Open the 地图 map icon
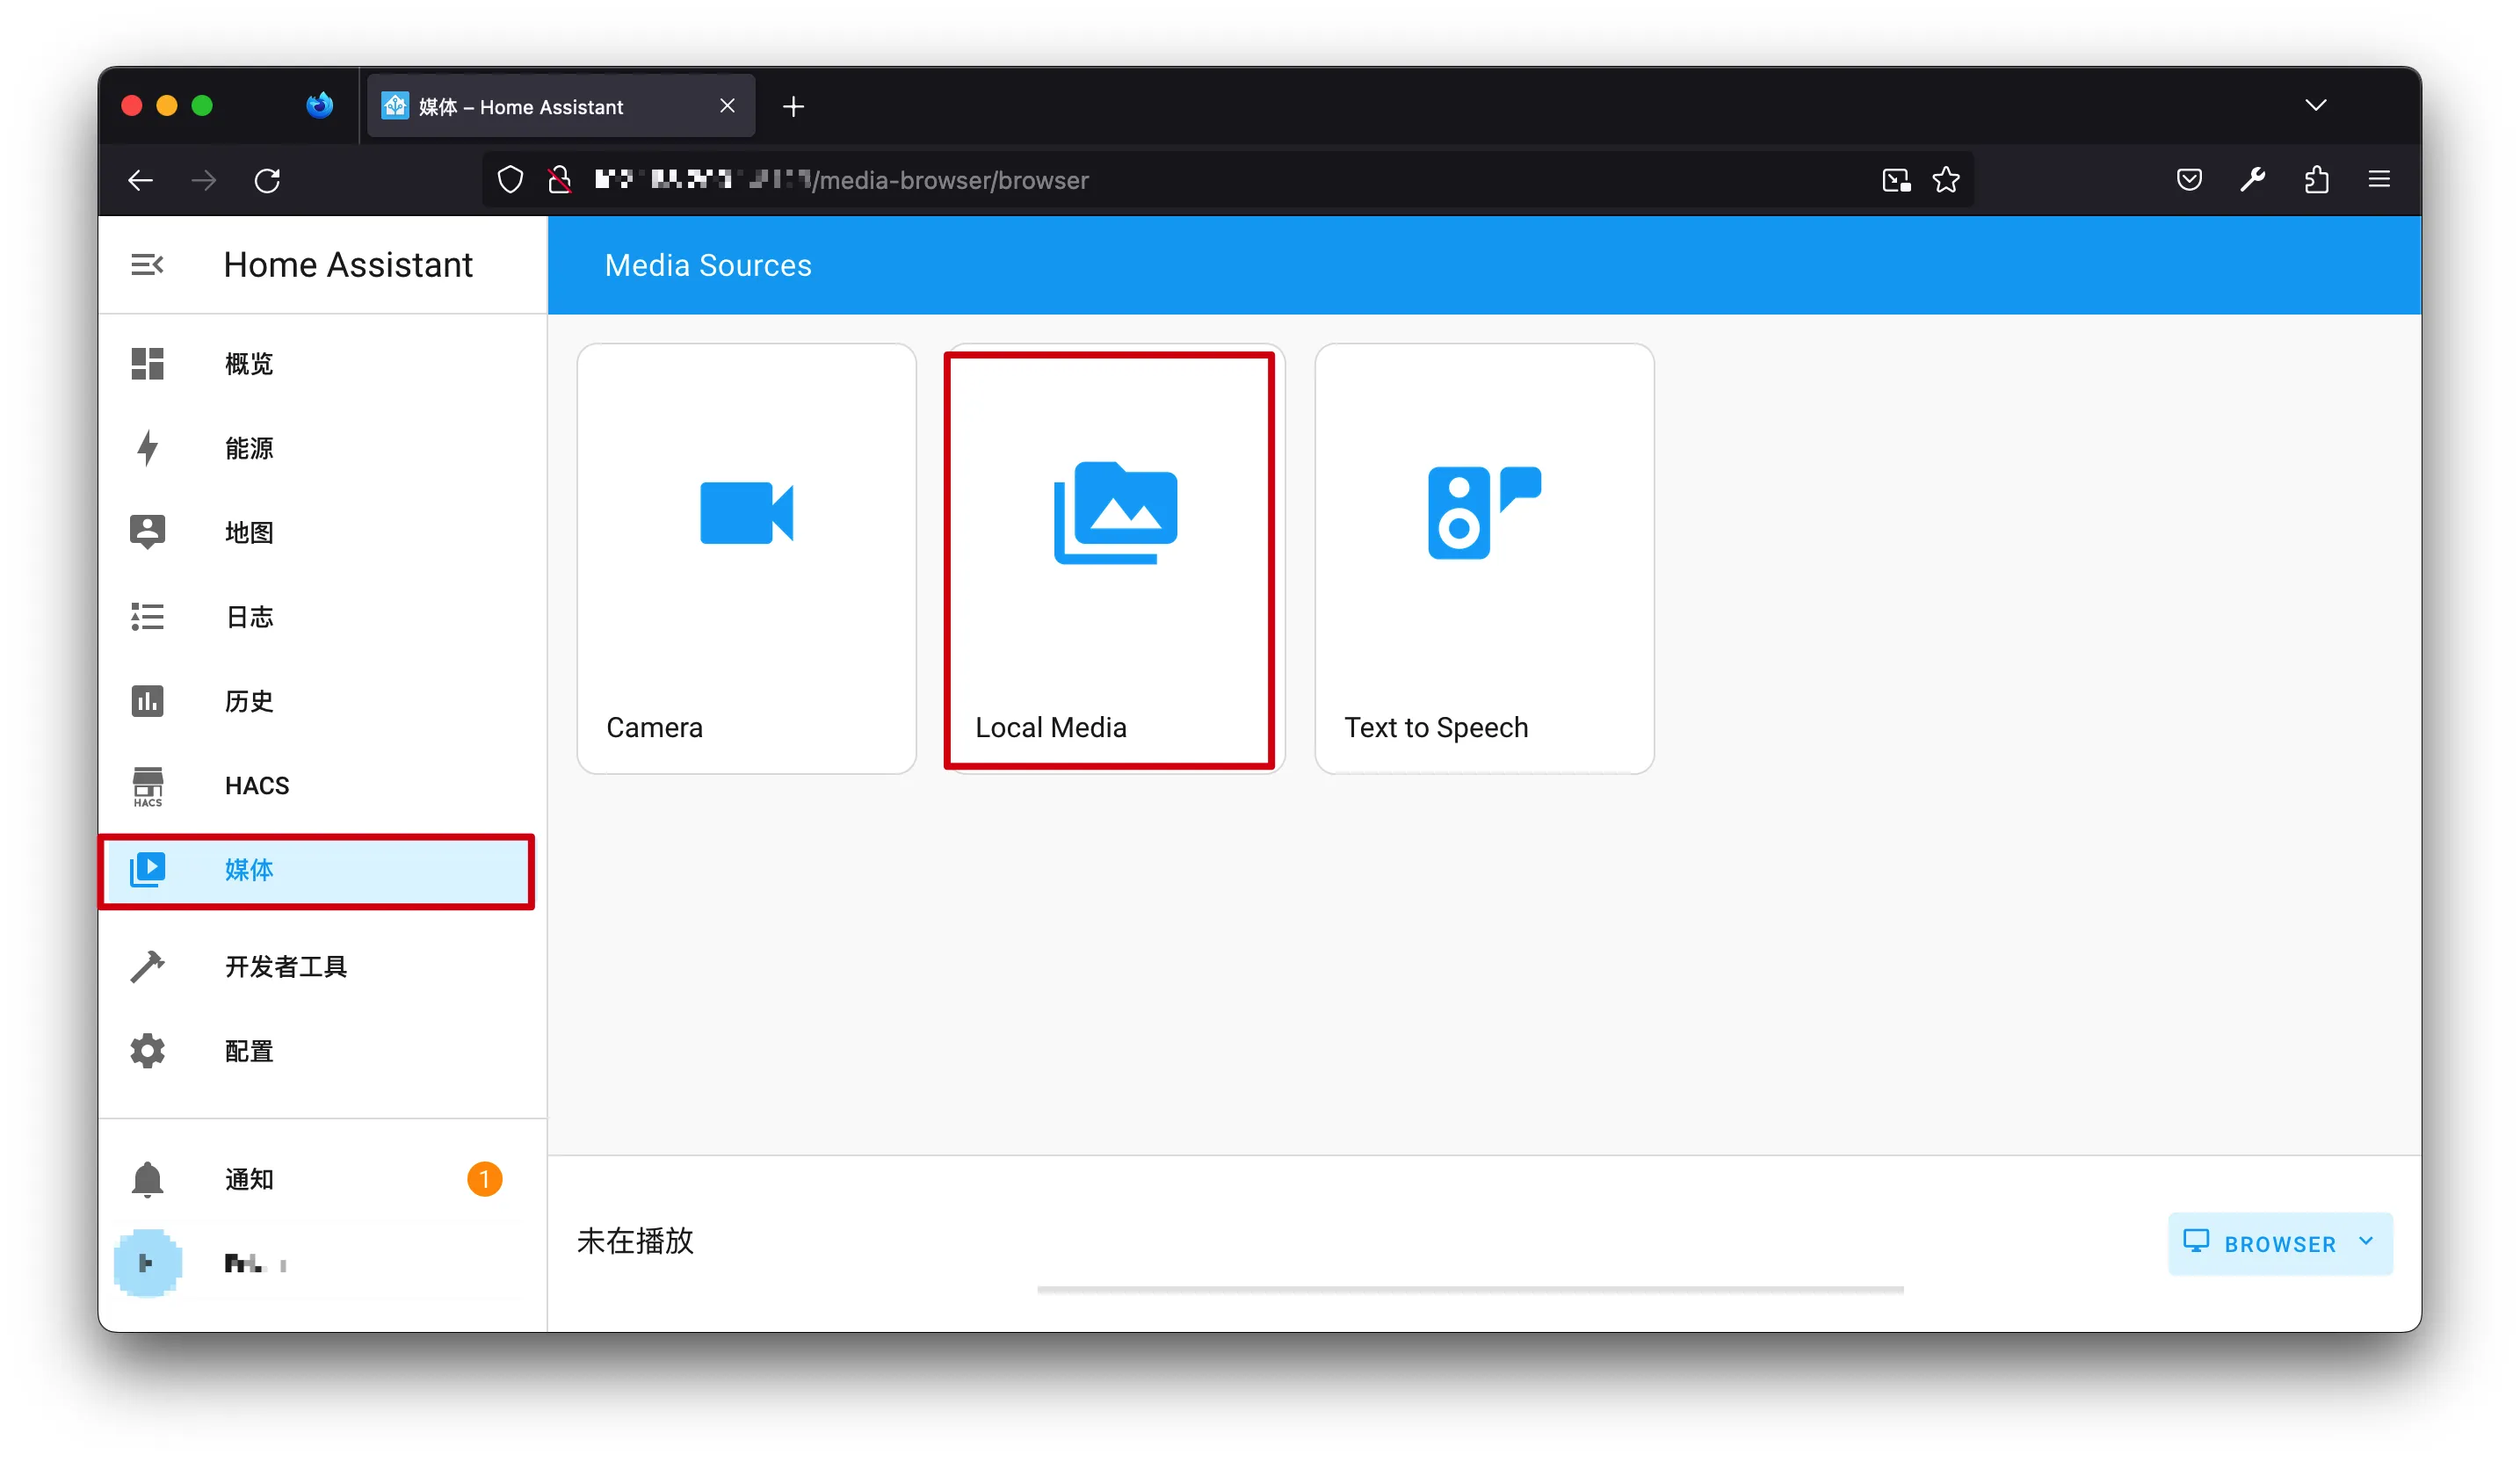The height and width of the screenshot is (1462, 2520). pos(147,532)
